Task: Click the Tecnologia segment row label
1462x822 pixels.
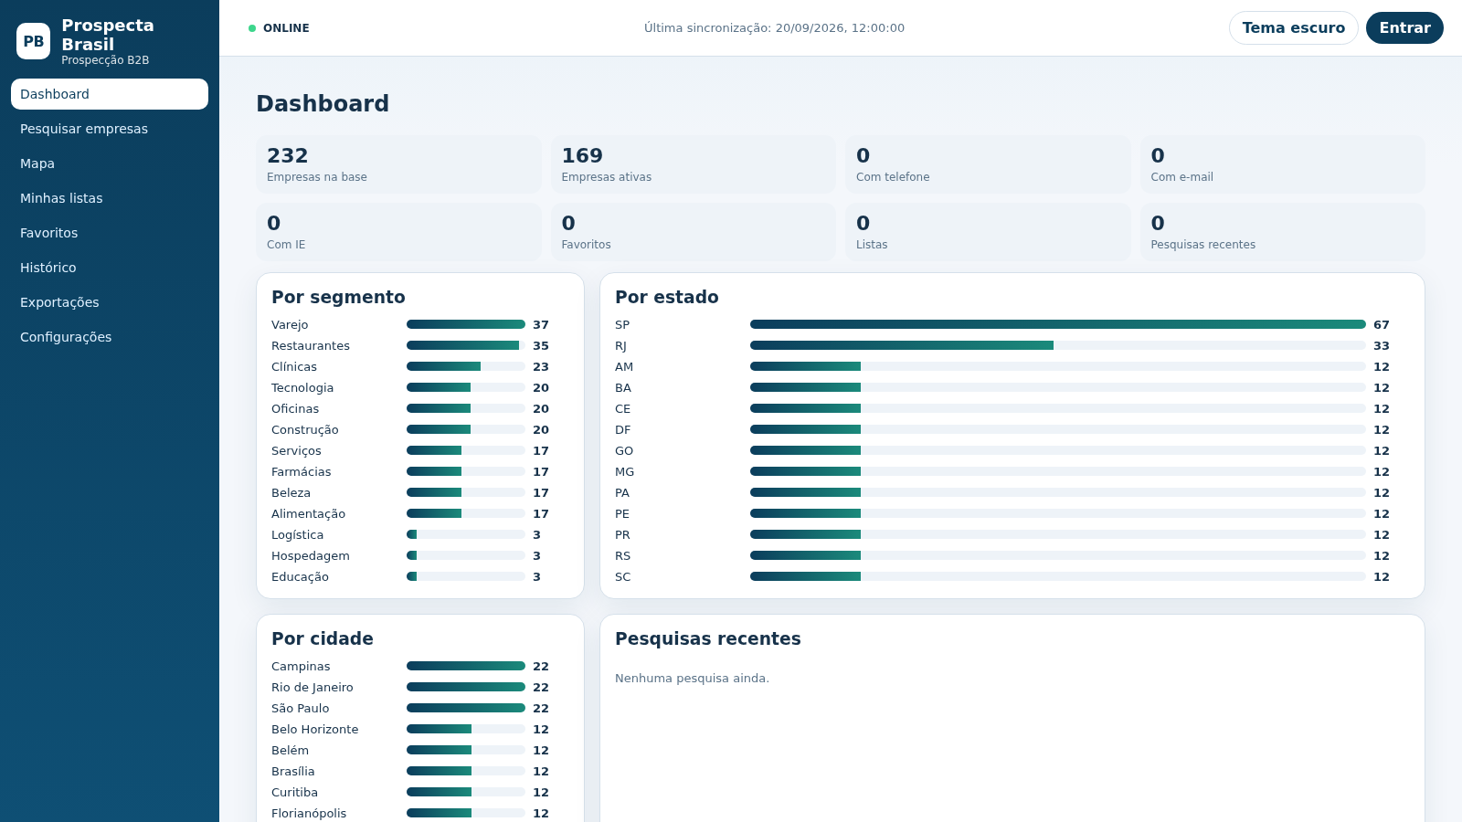Action: pyautogui.click(x=302, y=387)
